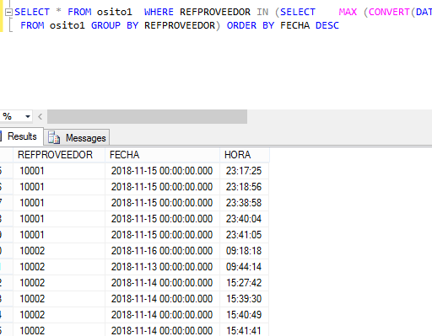This screenshot has height=336, width=432.
Task: Select FECHA cell in the 15:39:30 row
Action: click(x=162, y=299)
